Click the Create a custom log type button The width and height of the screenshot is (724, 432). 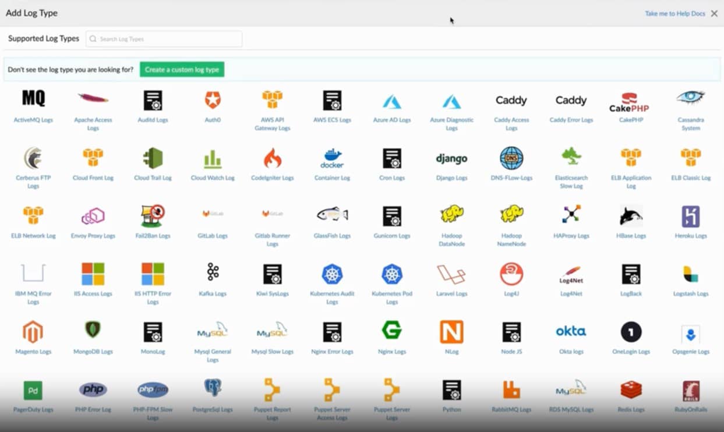coord(182,69)
